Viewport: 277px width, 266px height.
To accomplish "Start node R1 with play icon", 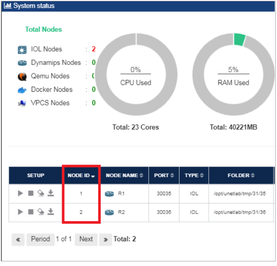I will click(21, 193).
